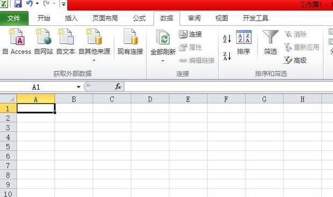
Task: Open the 文件 (File) tab
Action: [x=14, y=18]
